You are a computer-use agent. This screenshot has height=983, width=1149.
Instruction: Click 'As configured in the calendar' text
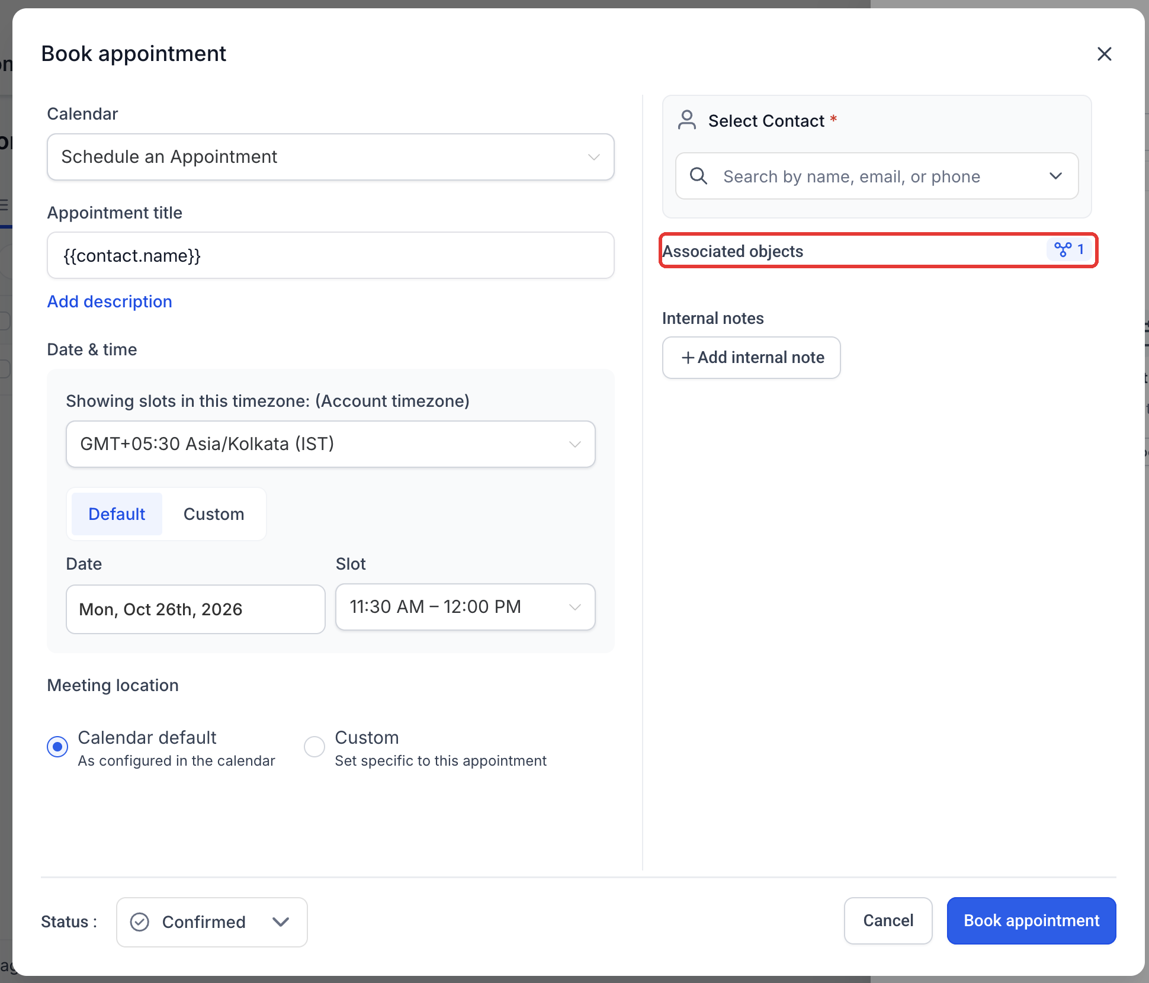pos(176,761)
